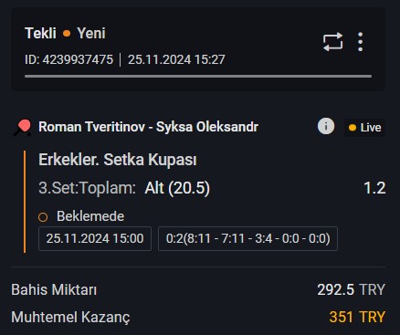Screen dimensions: 400x335
Task: Click the bet progress bar under ID
Action: point(198,77)
